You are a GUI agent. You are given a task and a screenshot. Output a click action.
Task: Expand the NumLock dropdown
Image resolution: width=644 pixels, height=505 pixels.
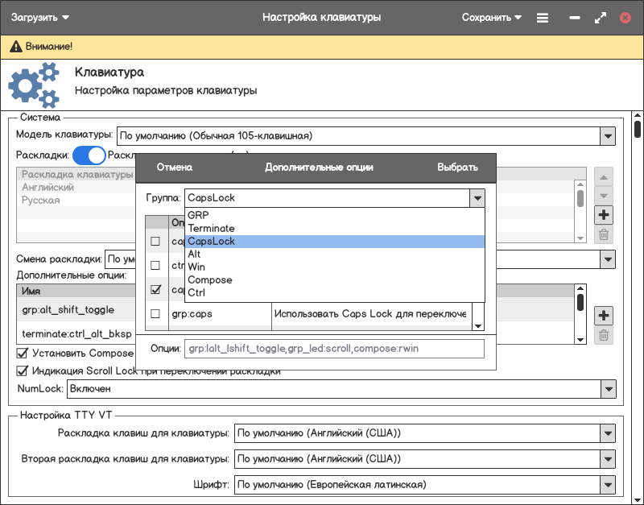point(607,389)
